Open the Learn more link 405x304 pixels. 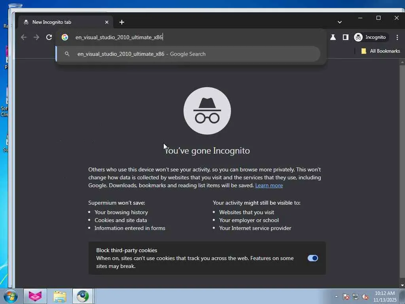[269, 185]
